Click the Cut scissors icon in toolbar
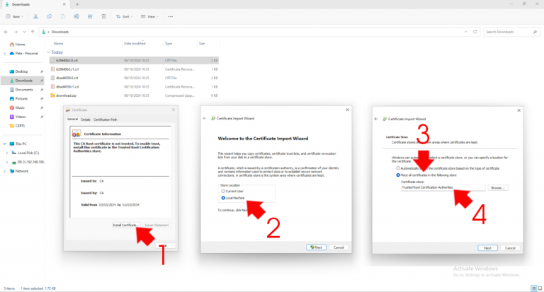This screenshot has height=292, width=544. (35, 16)
